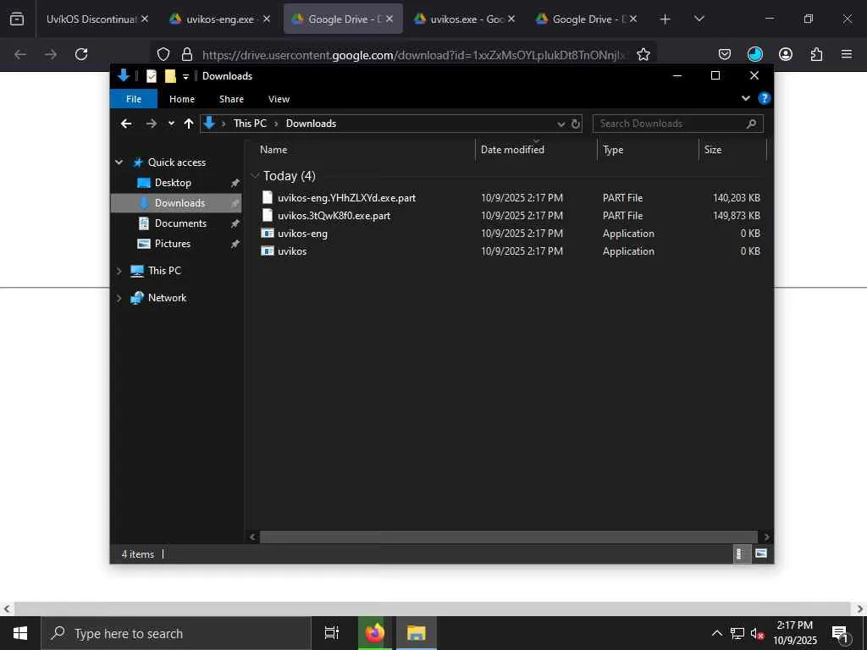Open Documents in the navigation pane

[x=180, y=223]
